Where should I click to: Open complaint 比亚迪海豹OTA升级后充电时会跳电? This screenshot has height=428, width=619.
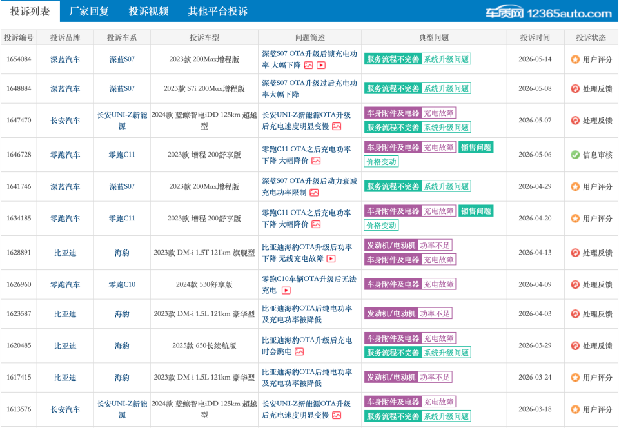307,345
